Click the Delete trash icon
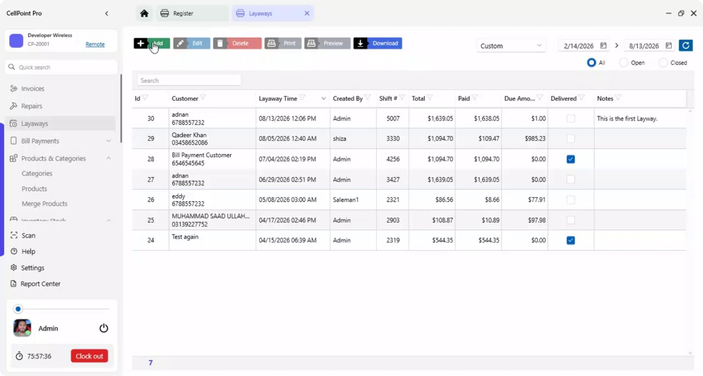703x376 pixels. click(x=220, y=43)
